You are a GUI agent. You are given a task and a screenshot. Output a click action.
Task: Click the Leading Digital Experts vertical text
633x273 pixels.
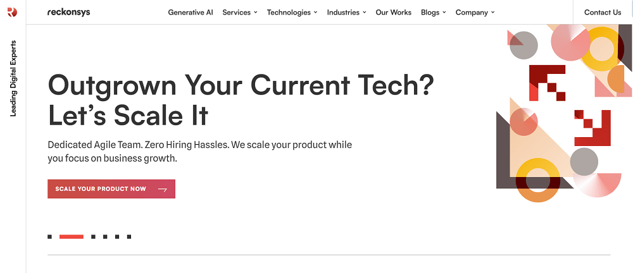click(13, 78)
